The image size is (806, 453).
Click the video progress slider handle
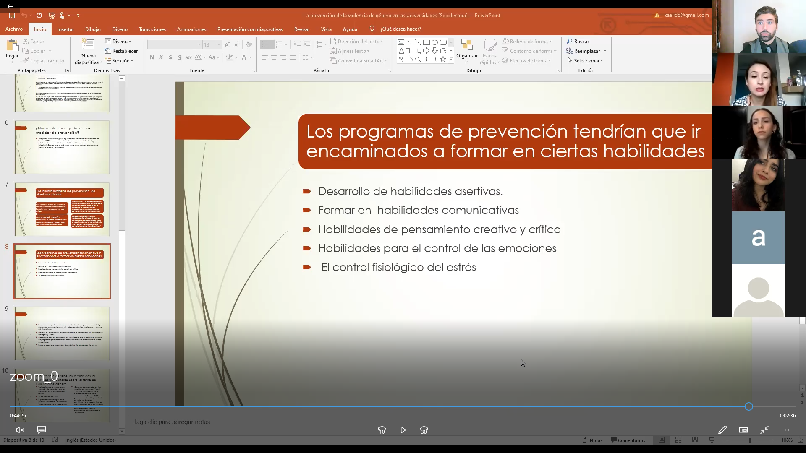point(749,406)
